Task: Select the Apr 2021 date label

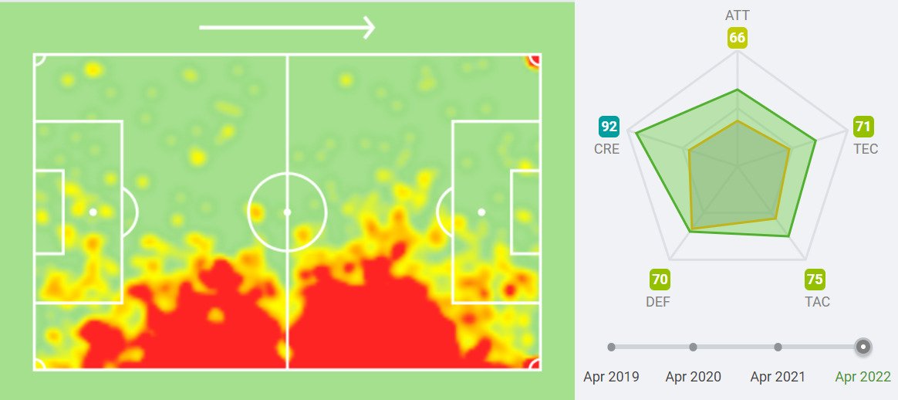Action: tap(778, 377)
